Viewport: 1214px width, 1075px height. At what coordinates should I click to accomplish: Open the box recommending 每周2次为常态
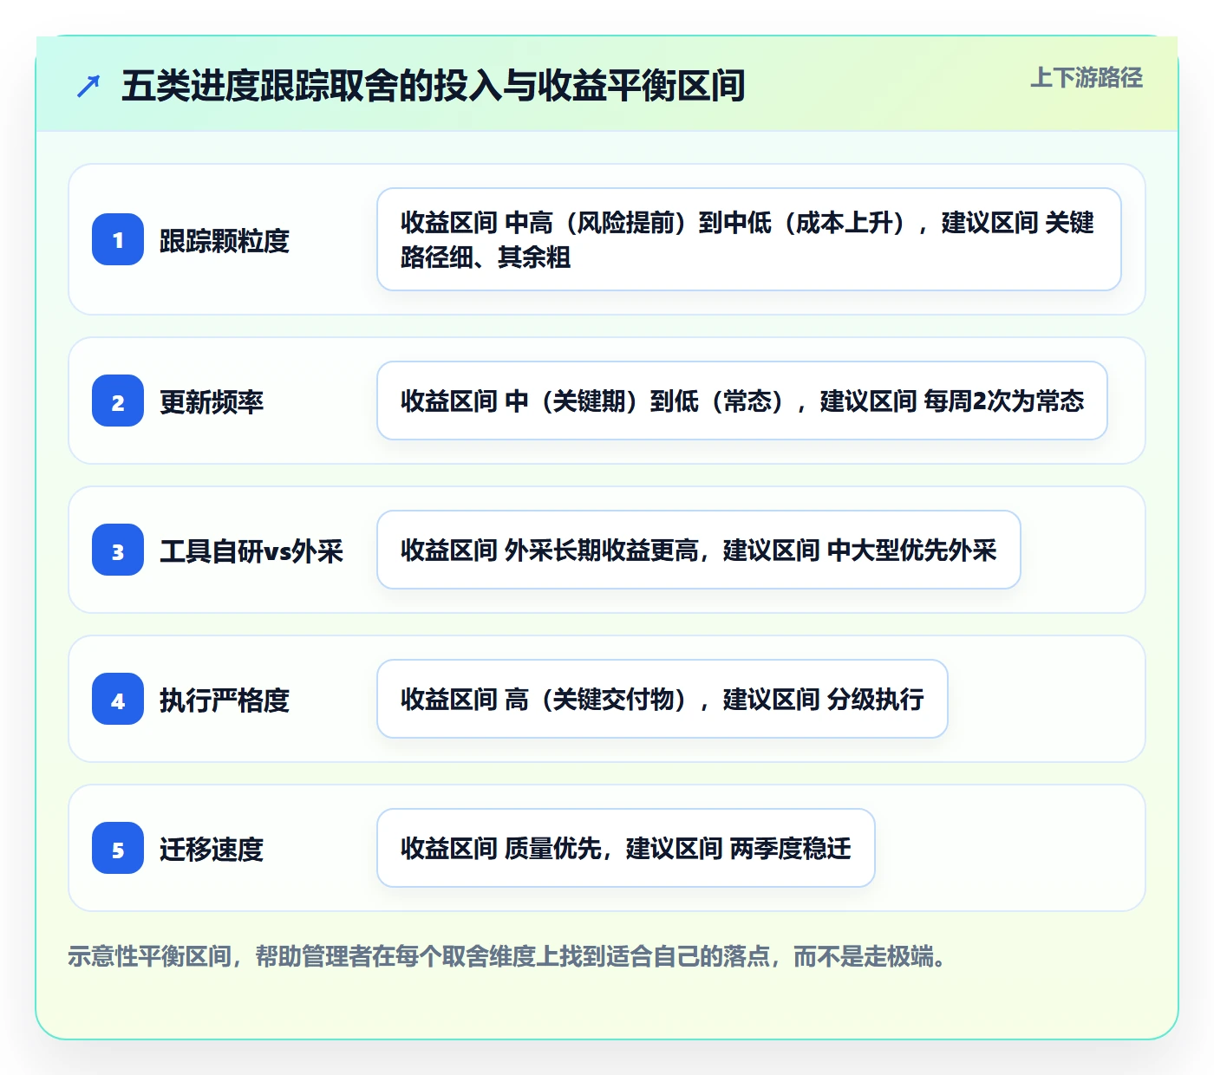pos(742,401)
